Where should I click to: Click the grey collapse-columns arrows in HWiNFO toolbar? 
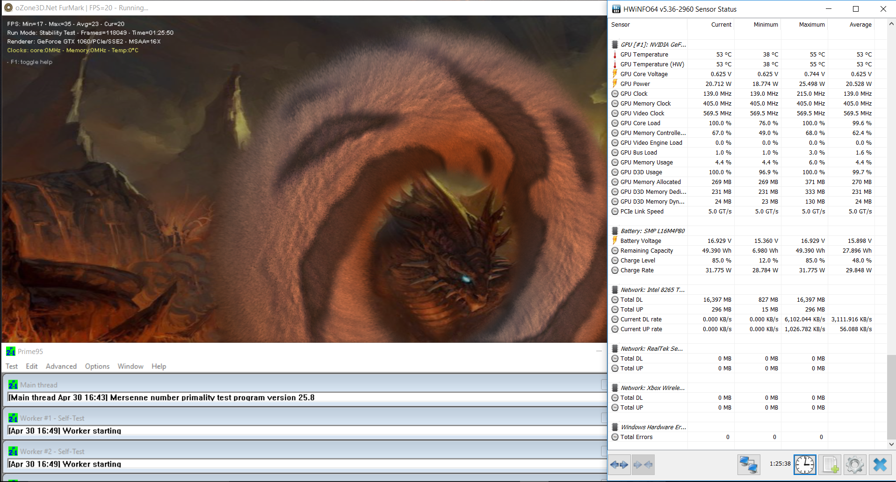tap(643, 465)
